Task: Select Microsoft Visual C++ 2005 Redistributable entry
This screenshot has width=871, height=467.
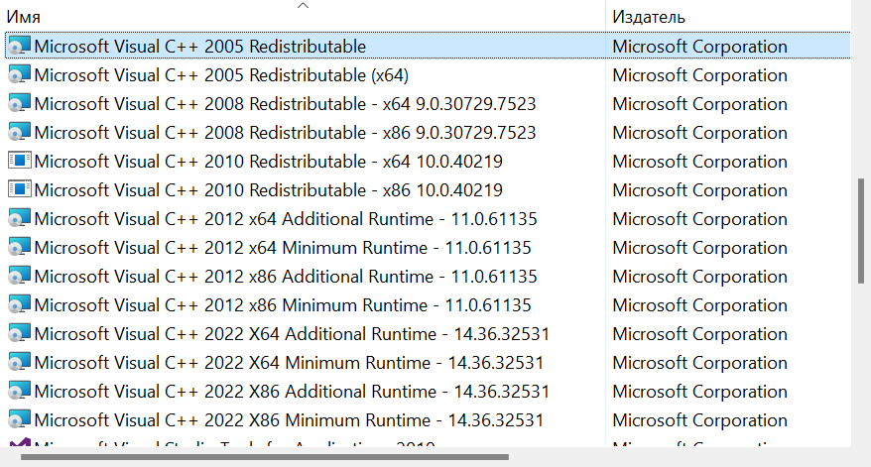Action: click(199, 47)
